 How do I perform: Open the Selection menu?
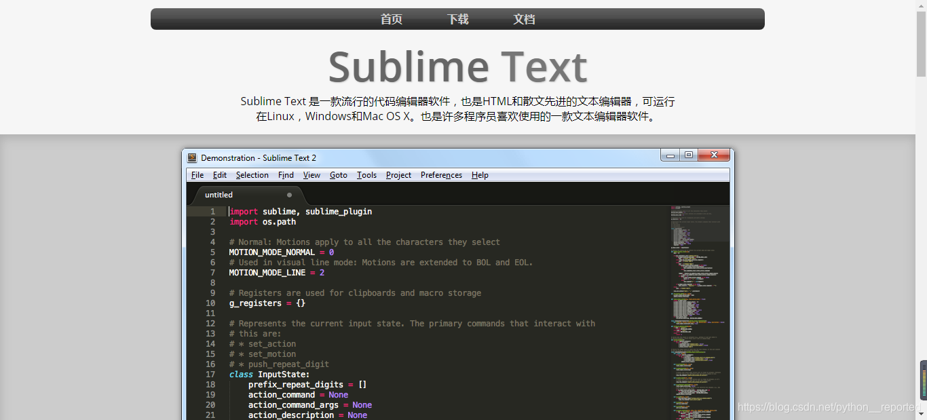click(252, 175)
